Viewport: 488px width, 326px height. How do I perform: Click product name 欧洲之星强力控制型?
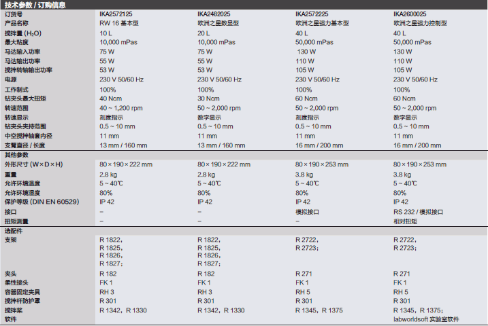[x=420, y=23]
